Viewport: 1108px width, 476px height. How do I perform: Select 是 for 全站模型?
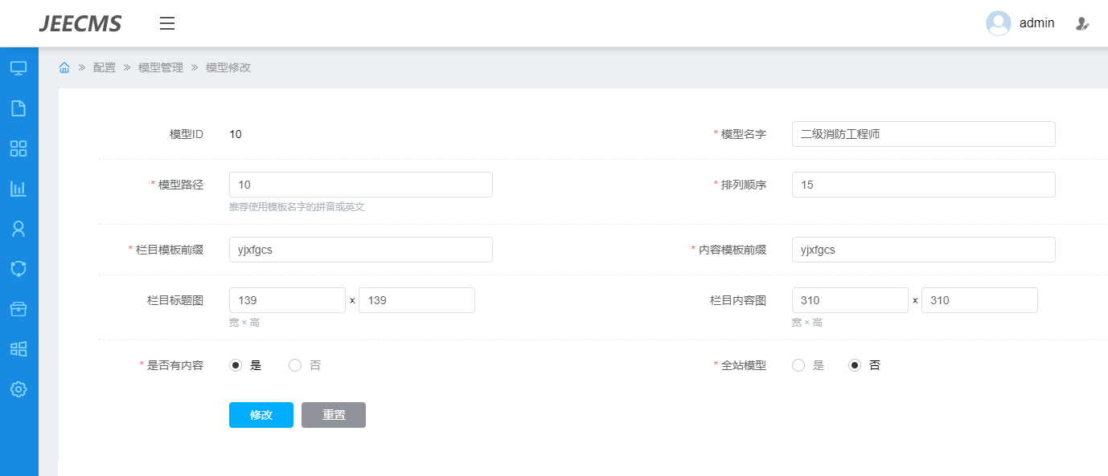click(798, 365)
